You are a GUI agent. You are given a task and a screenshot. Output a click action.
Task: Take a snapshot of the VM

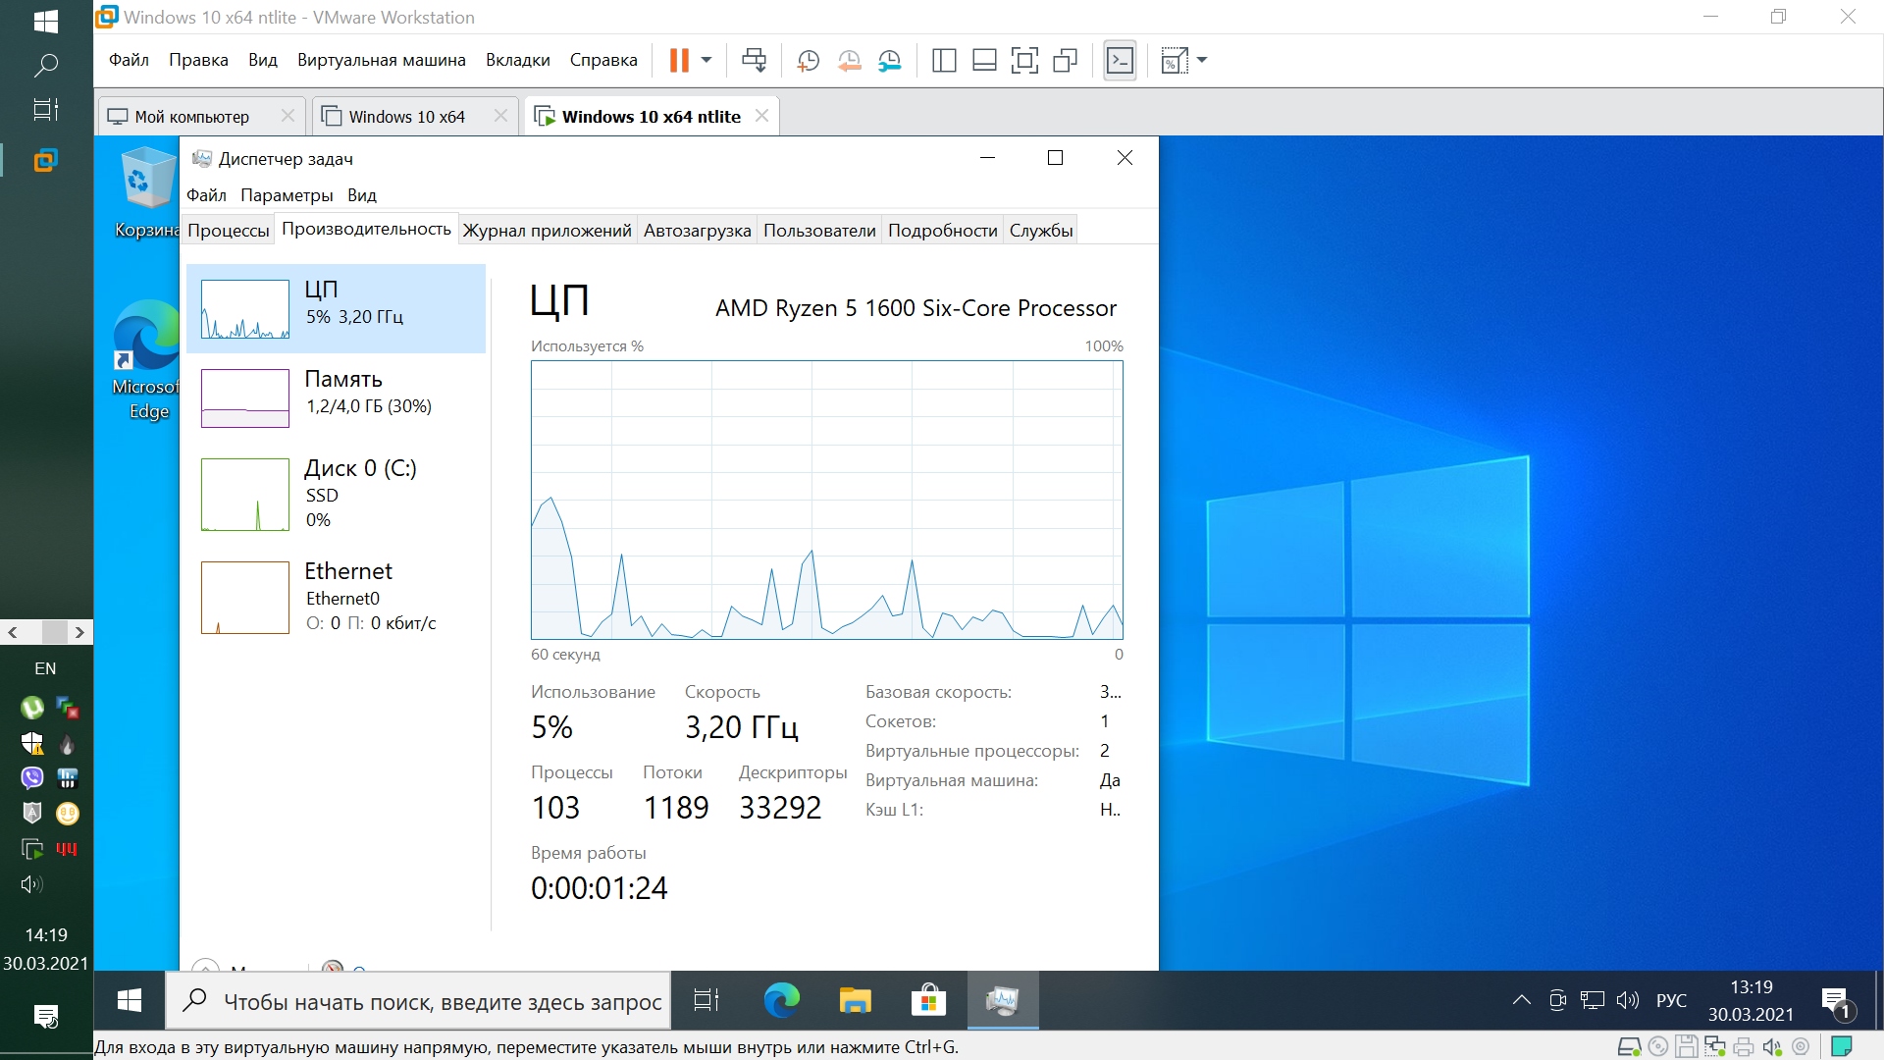808,61
